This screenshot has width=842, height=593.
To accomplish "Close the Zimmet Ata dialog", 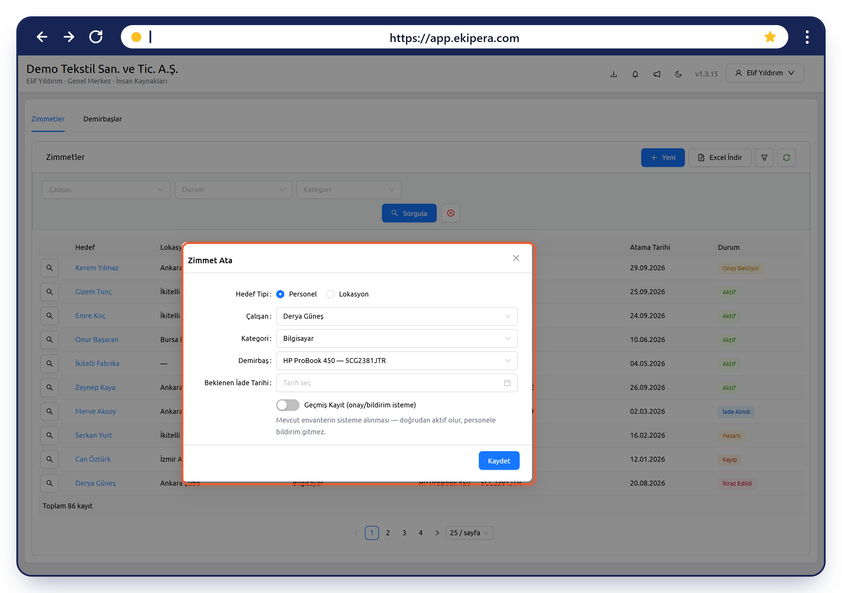I will pos(516,258).
